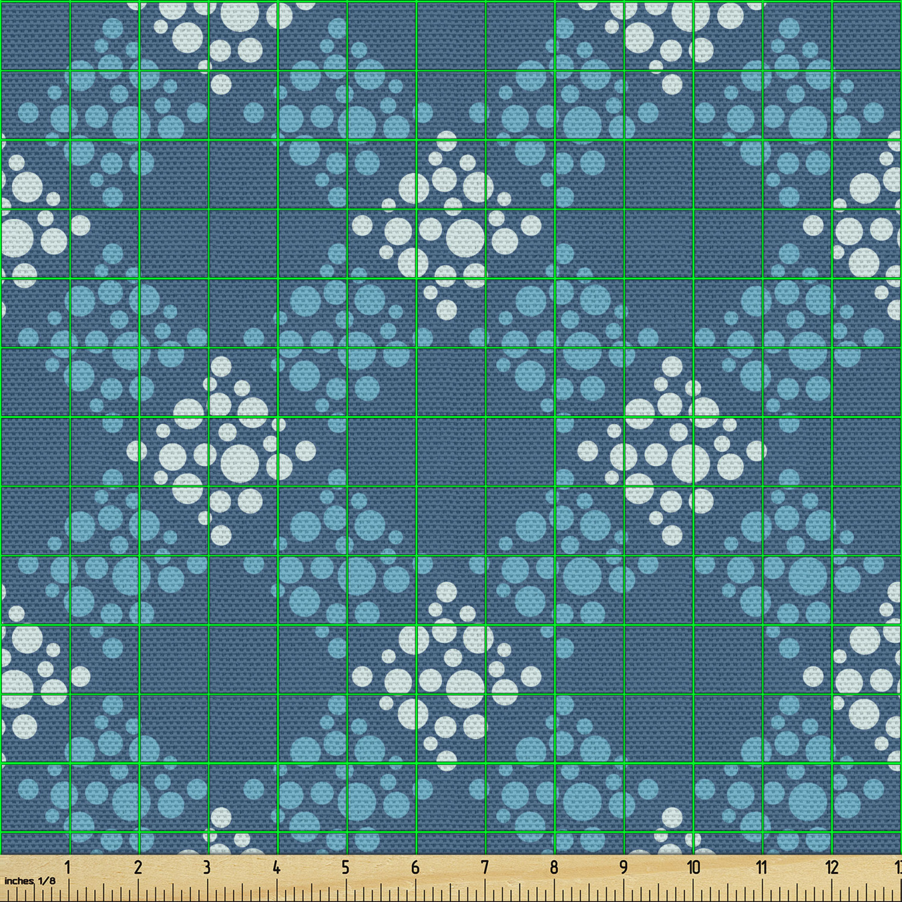Click the number 6 on the ruler
Image resolution: width=902 pixels, height=902 pixels.
415,867
